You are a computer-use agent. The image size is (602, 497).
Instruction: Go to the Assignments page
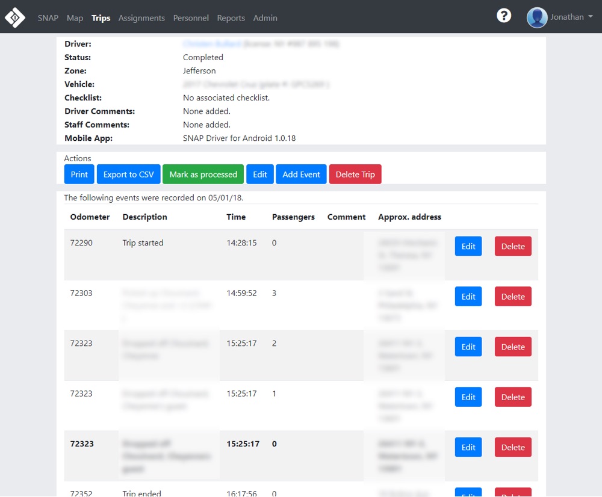pos(141,18)
